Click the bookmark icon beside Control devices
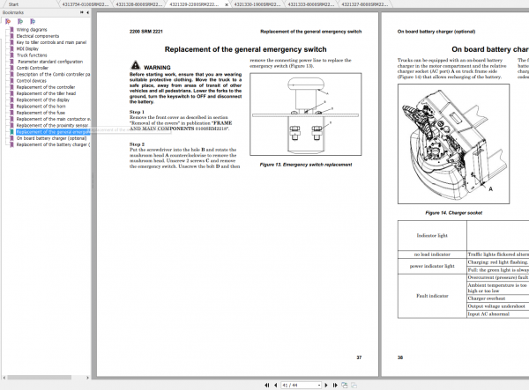The image size is (529, 390). coord(11,81)
